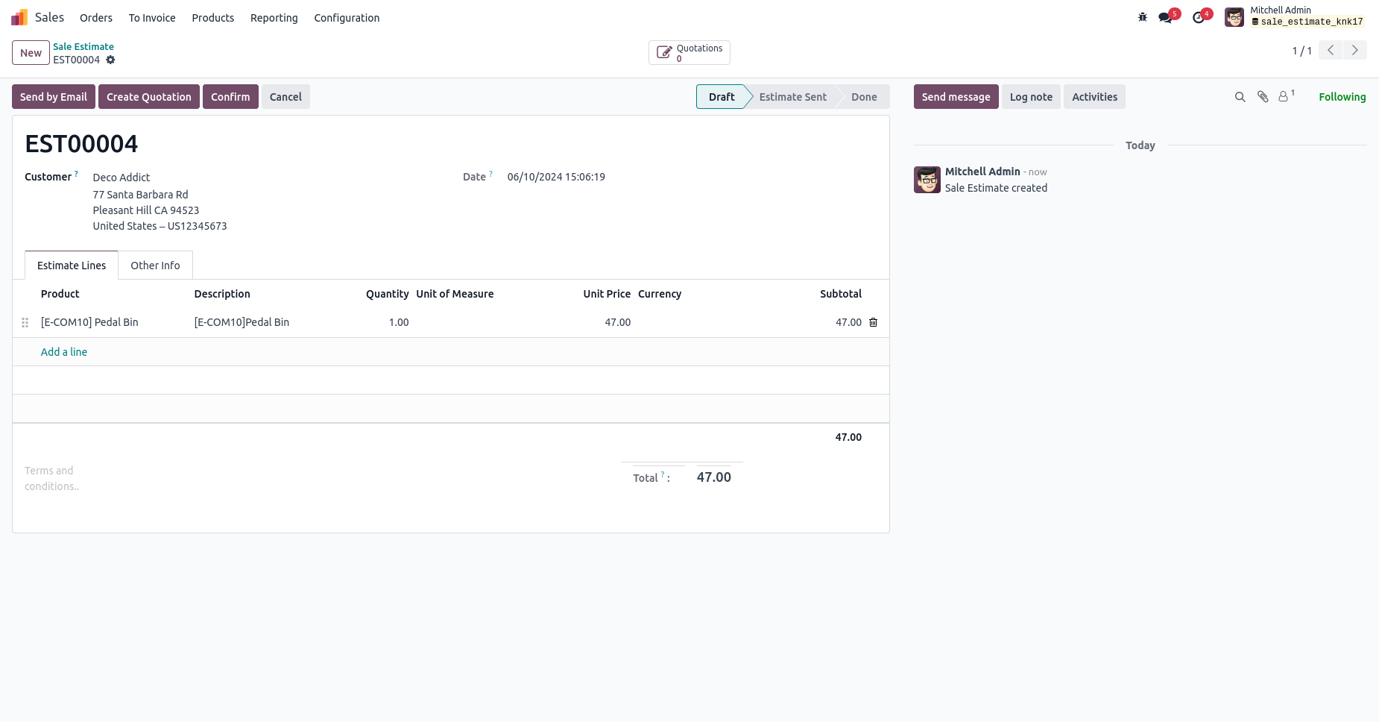Search messages with the magnifier icon
Viewport: 1379px width, 722px height.
coord(1240,97)
